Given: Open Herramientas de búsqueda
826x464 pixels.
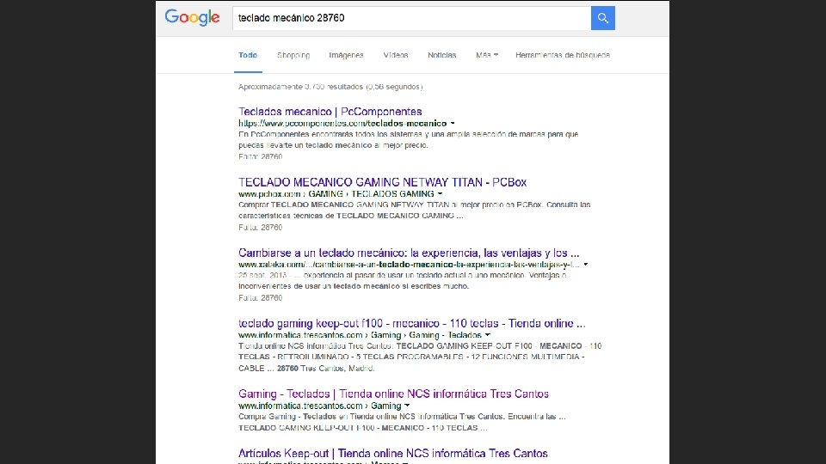Looking at the screenshot, I should (x=563, y=55).
